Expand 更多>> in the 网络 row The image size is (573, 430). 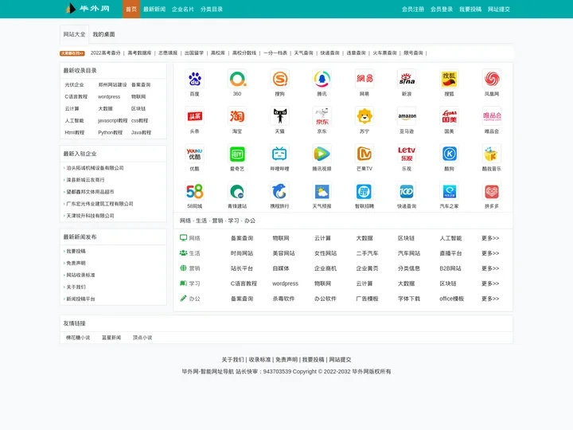pyautogui.click(x=490, y=238)
